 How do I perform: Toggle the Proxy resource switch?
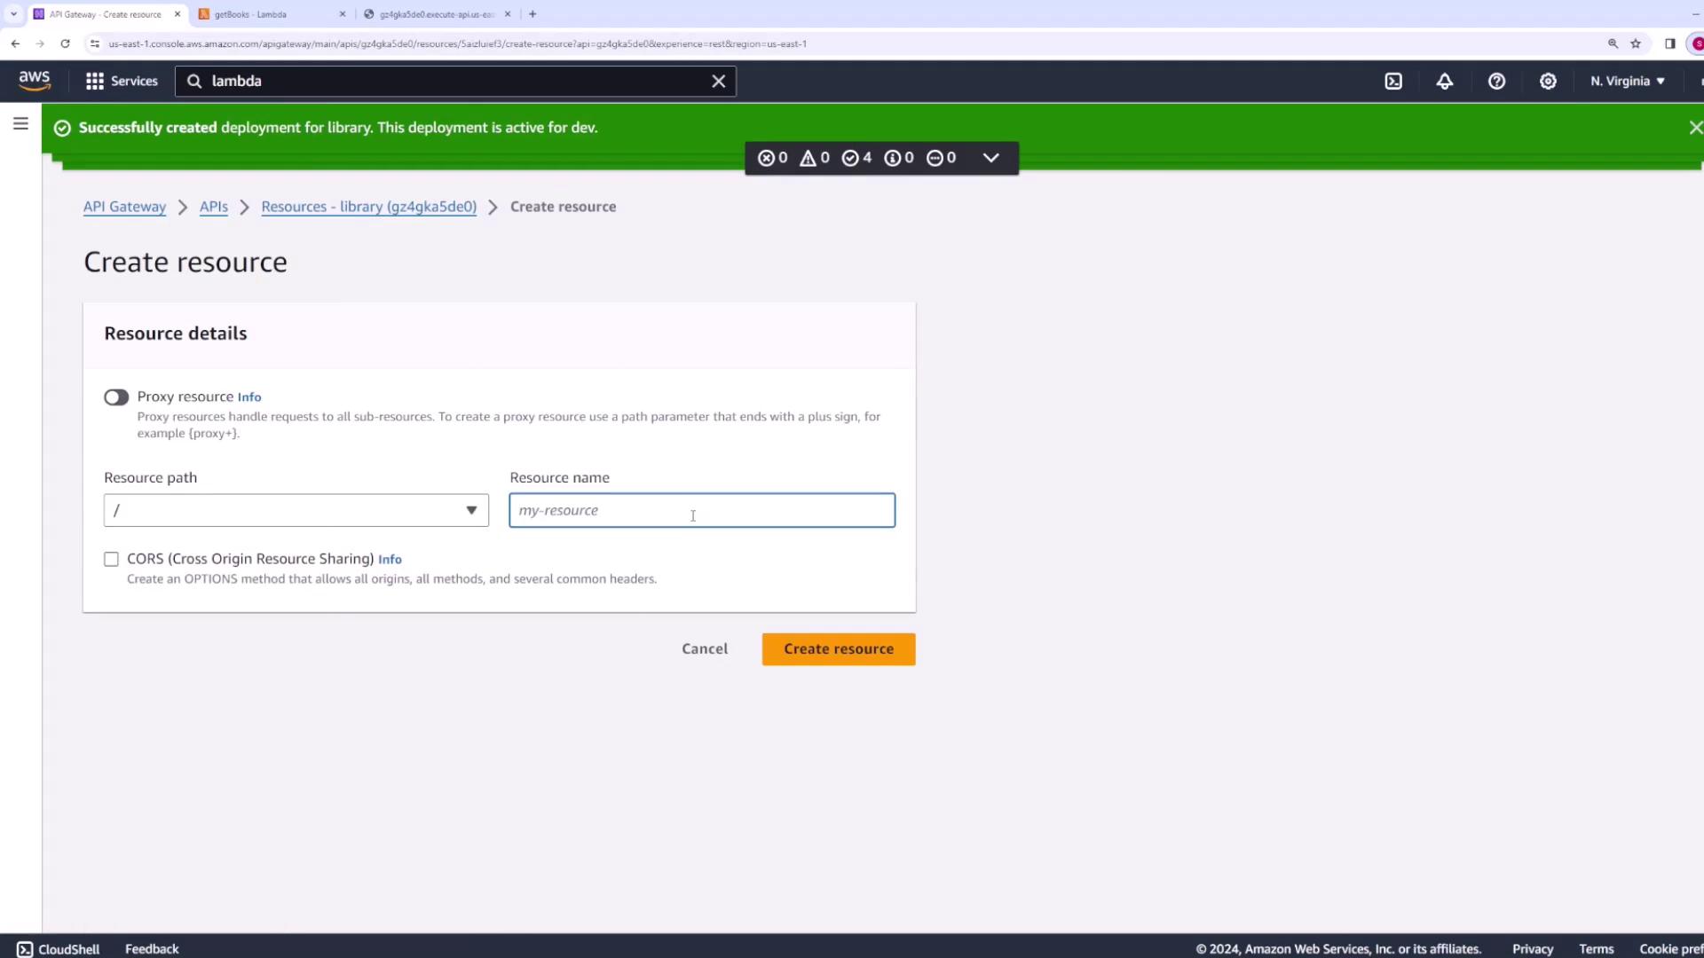pyautogui.click(x=116, y=397)
